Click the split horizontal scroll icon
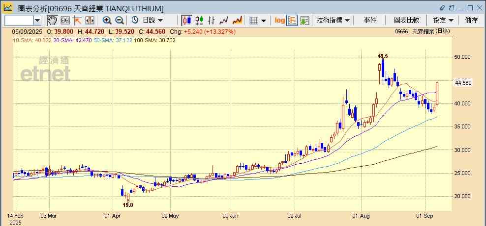The width and height of the screenshot is (486, 226). pyautogui.click(x=90, y=21)
